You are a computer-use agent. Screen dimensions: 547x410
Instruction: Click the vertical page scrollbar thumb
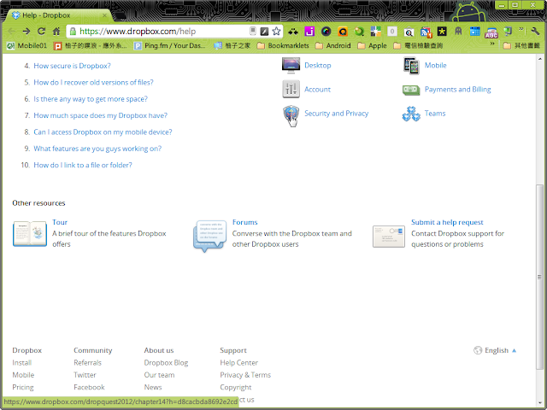[x=539, y=277]
